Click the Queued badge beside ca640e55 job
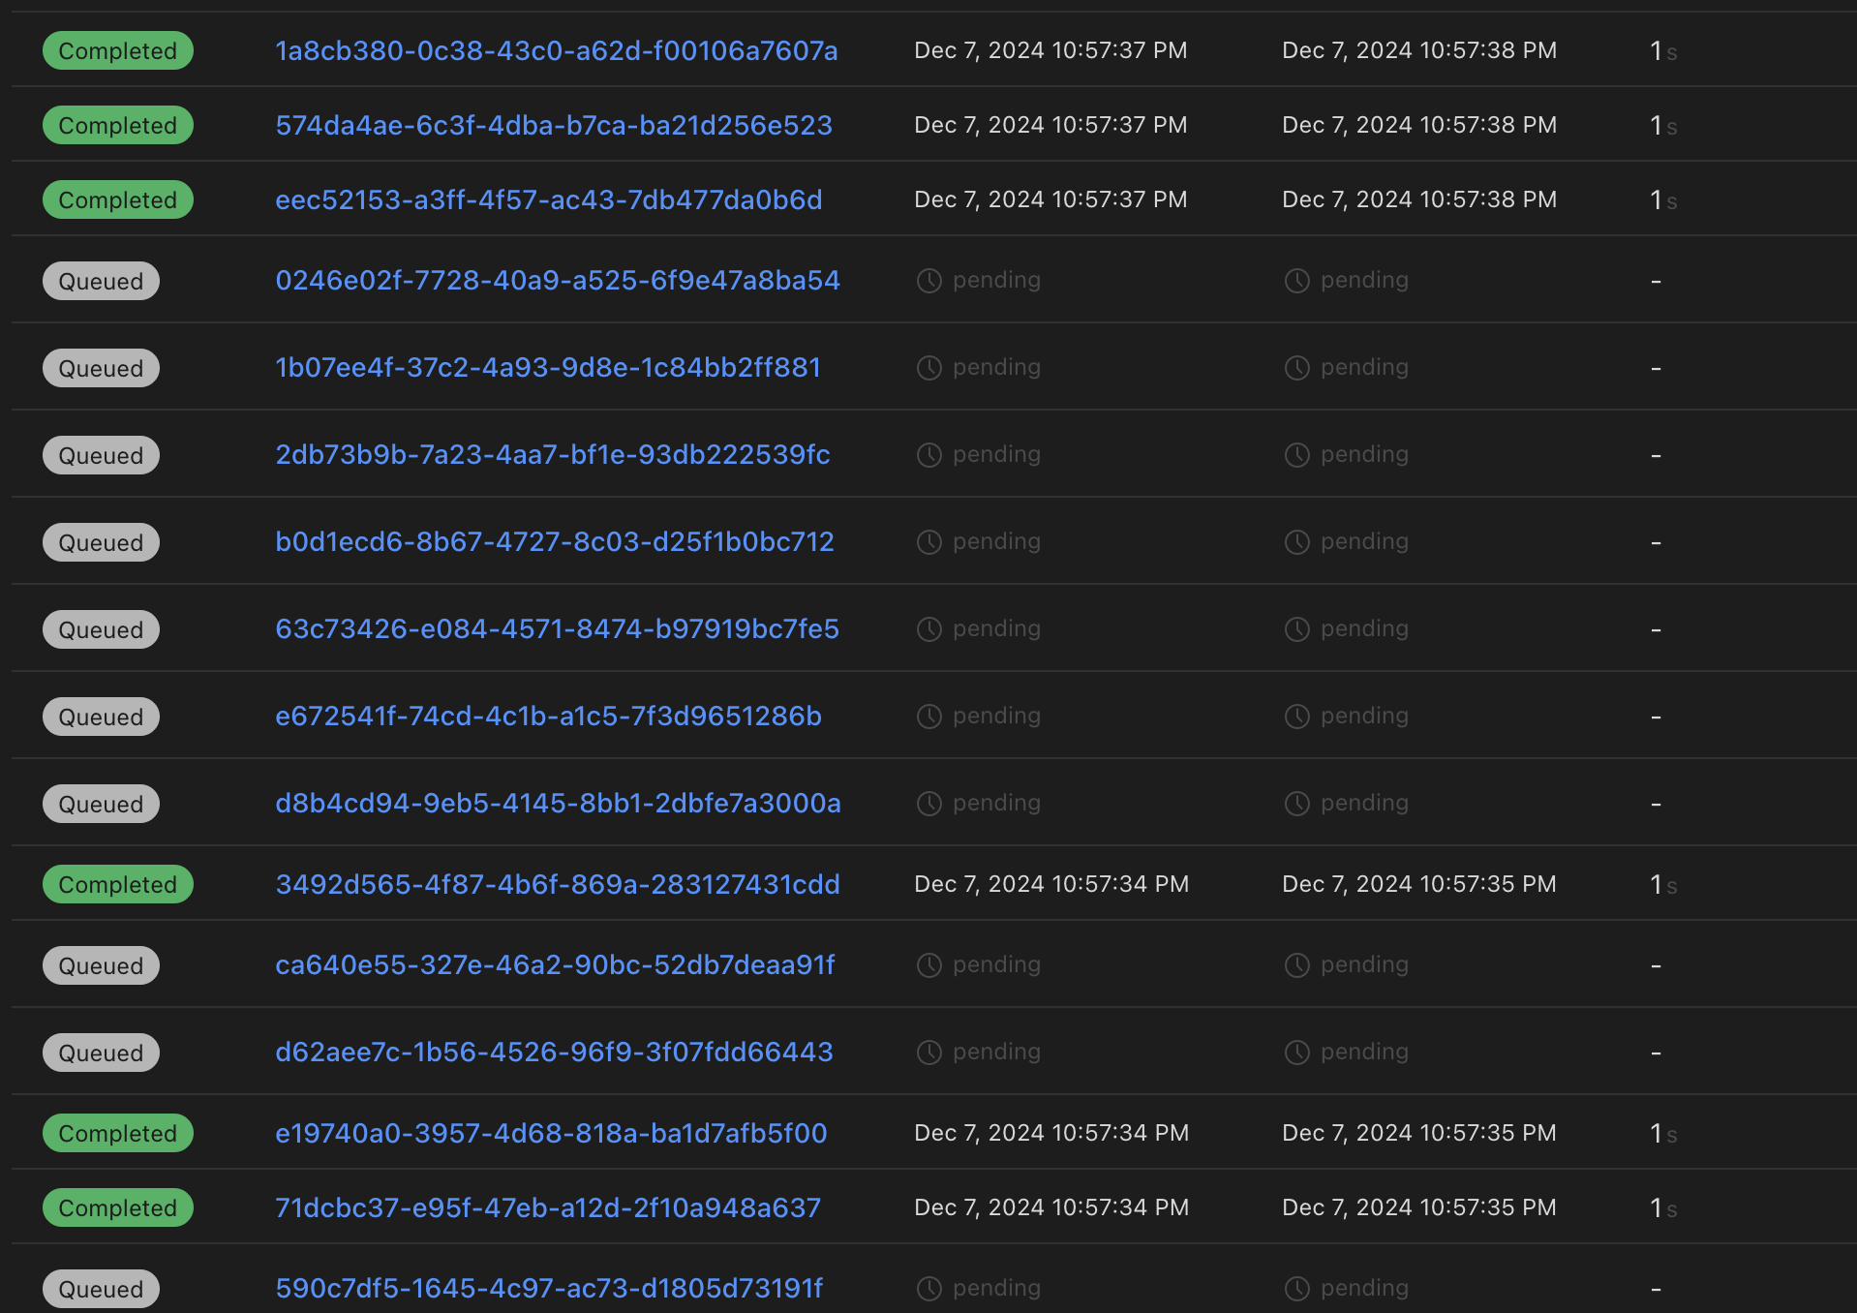The width and height of the screenshot is (1857, 1313). [101, 964]
